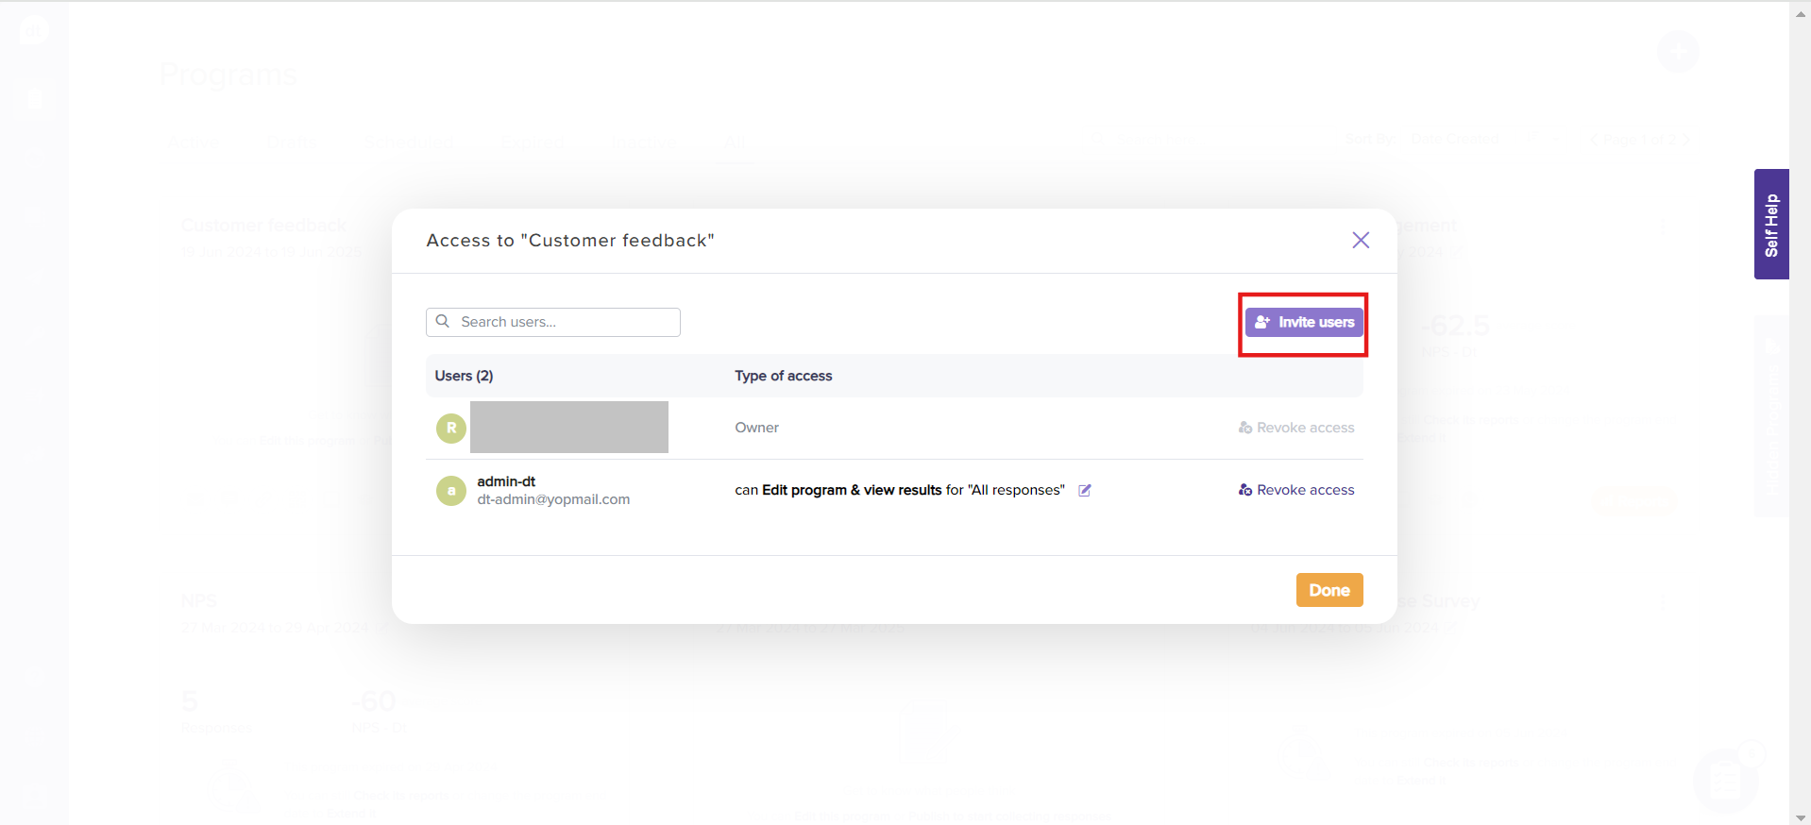Viewport: 1811px width, 825px height.
Task: Click the admin-dt user avatar
Action: tap(451, 491)
